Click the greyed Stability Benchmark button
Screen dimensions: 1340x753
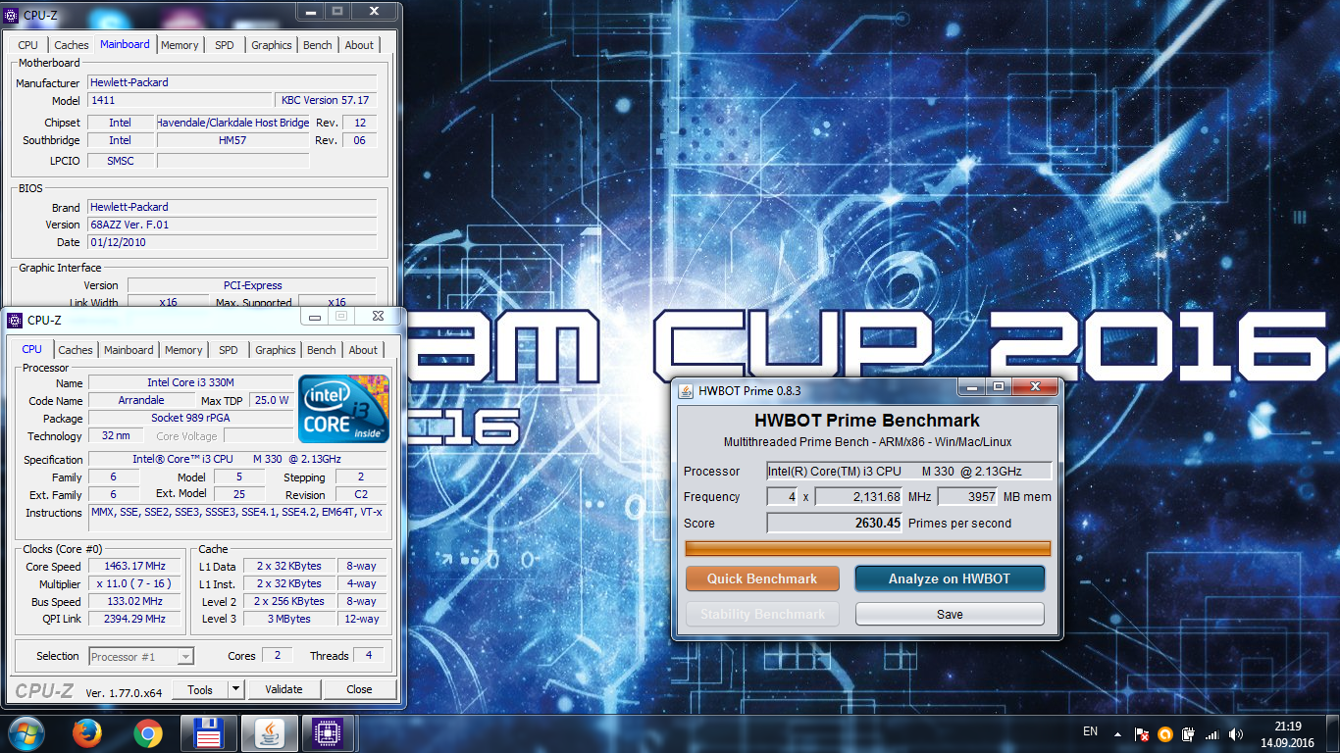click(x=762, y=615)
